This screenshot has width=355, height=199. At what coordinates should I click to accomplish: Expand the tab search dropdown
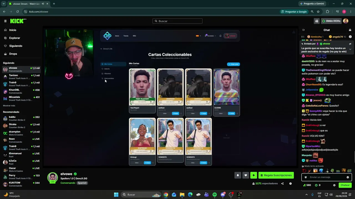[x=4, y=4]
